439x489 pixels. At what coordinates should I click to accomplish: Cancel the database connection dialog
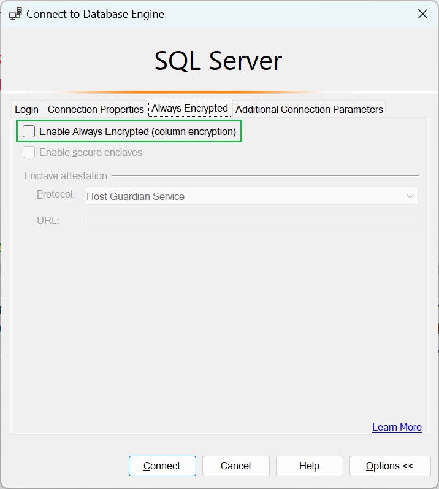(236, 466)
